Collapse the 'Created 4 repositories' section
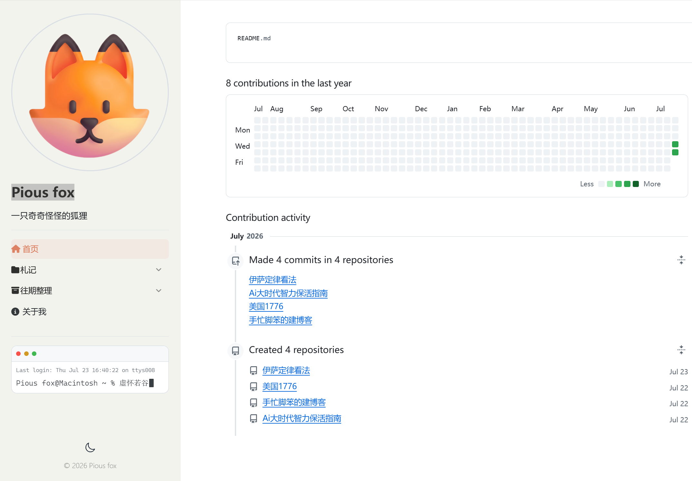 coord(681,350)
